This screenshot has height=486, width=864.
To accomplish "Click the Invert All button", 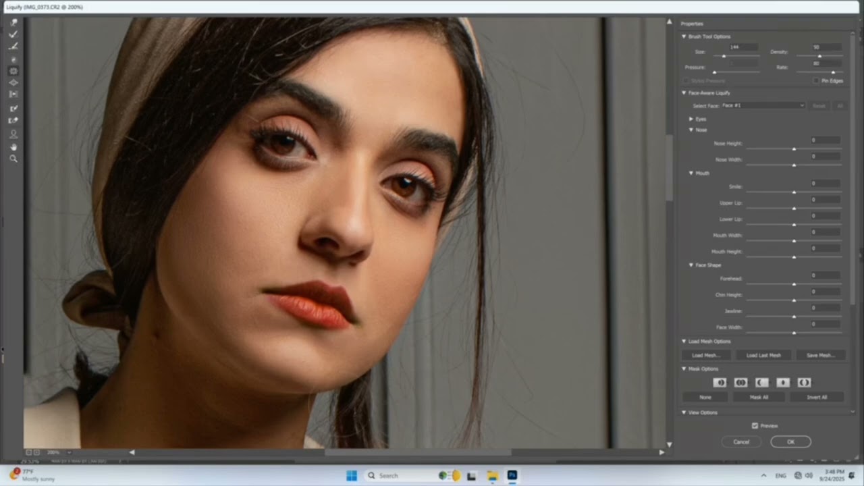I will [x=817, y=397].
